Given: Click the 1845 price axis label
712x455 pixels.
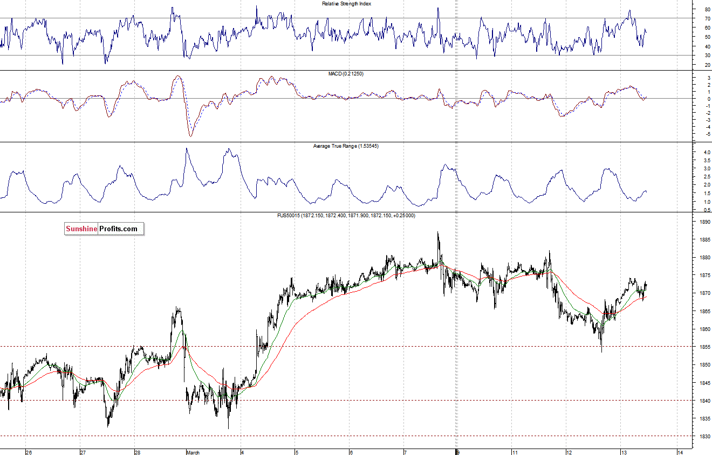Looking at the screenshot, I should click(704, 383).
